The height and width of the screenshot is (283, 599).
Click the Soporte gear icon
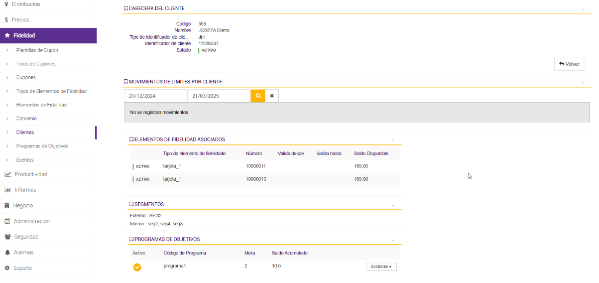(x=8, y=268)
